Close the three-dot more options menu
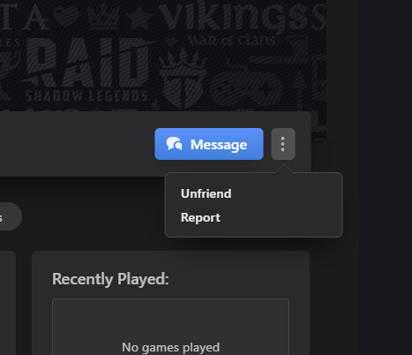Image resolution: width=412 pixels, height=355 pixels. pyautogui.click(x=283, y=144)
